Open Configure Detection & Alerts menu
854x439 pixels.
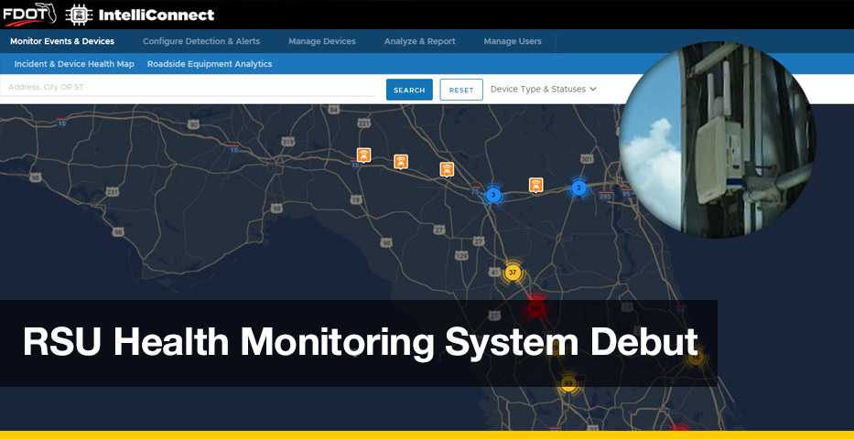click(x=201, y=41)
